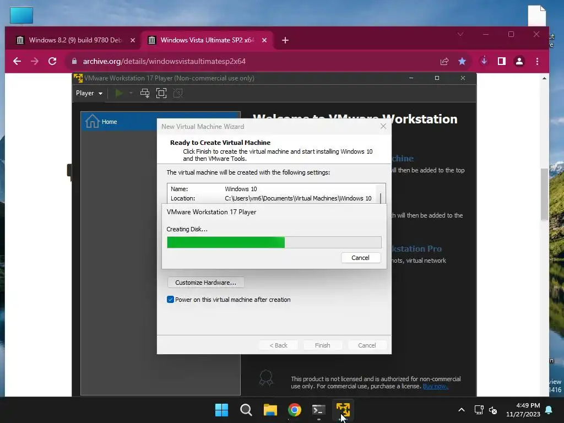
Task: Open a new browser tab
Action: point(285,40)
